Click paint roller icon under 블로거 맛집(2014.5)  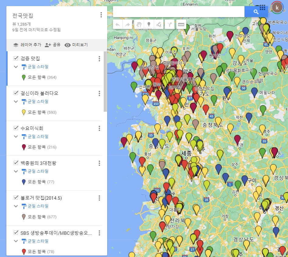[x=24, y=206]
